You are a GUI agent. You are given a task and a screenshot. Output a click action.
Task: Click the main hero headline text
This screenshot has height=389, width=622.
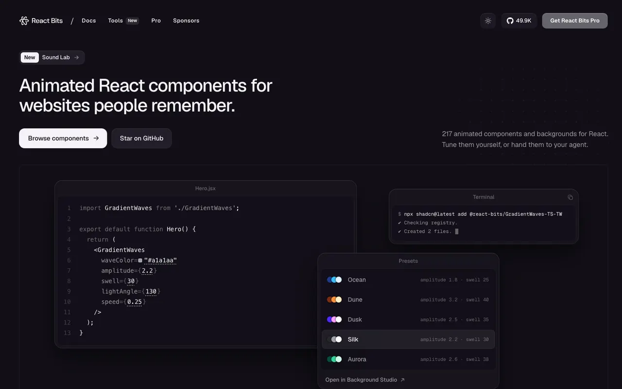coord(146,95)
